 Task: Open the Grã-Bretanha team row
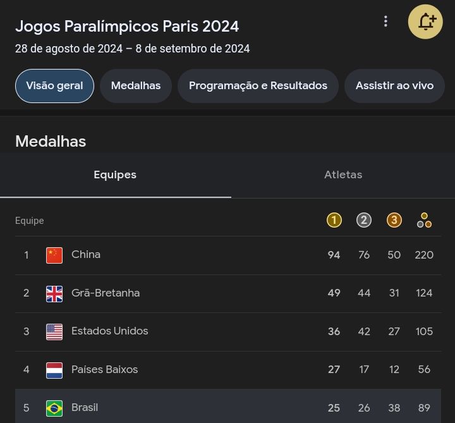190,293
